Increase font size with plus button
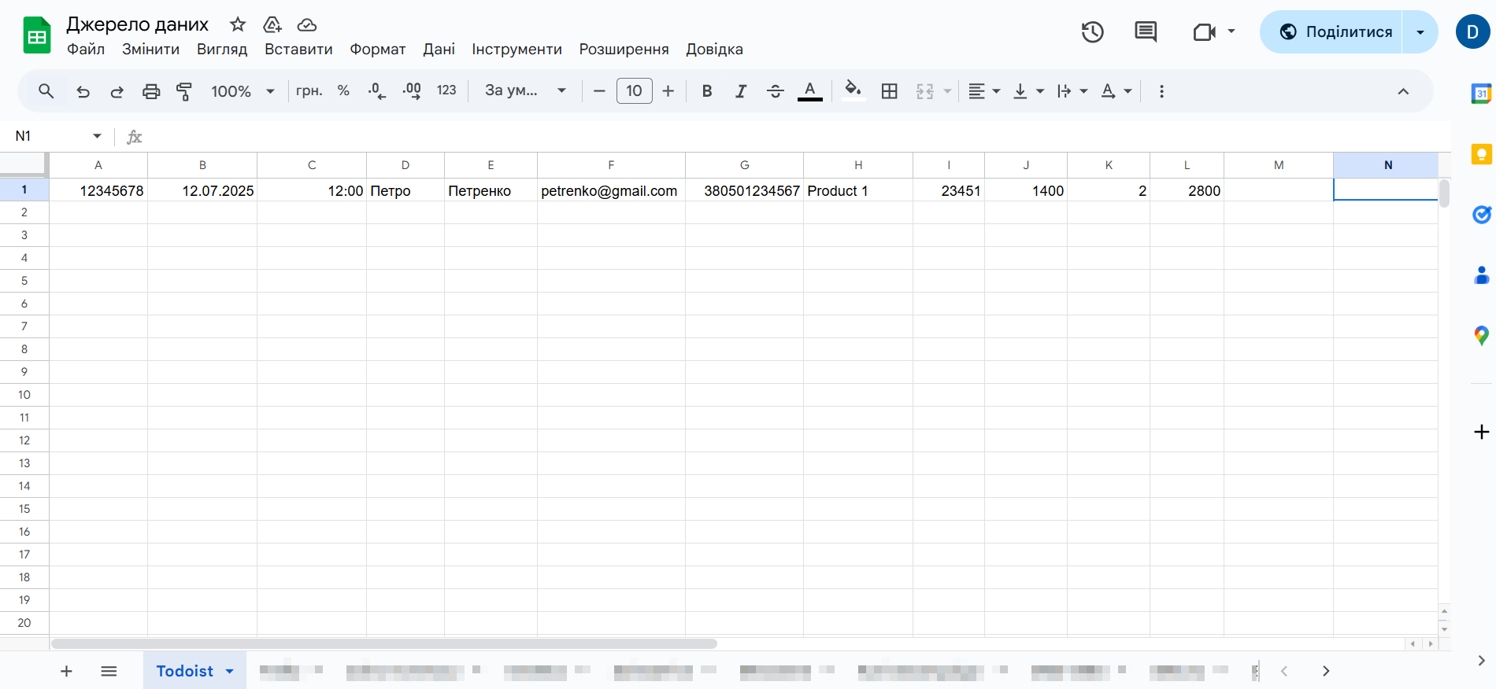 point(668,91)
